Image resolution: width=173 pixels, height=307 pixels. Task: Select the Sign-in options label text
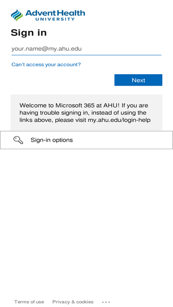[x=52, y=140]
